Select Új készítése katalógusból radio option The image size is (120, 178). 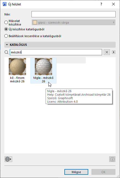click(x=6, y=29)
